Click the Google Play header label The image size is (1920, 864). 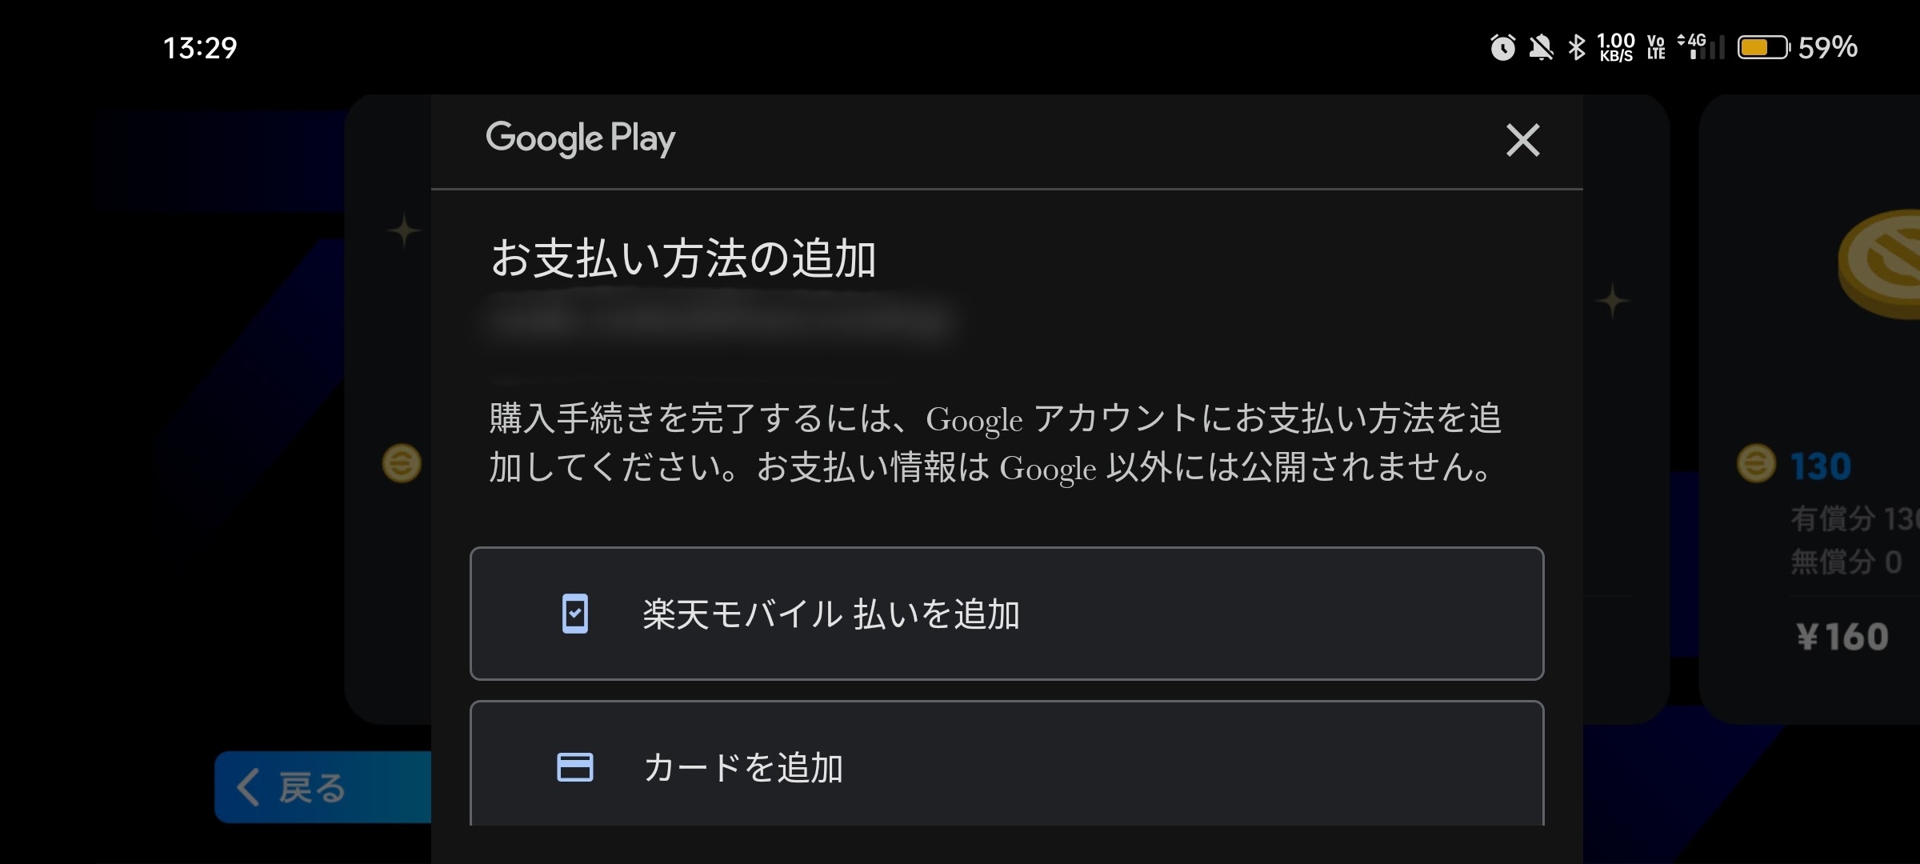[x=580, y=139]
